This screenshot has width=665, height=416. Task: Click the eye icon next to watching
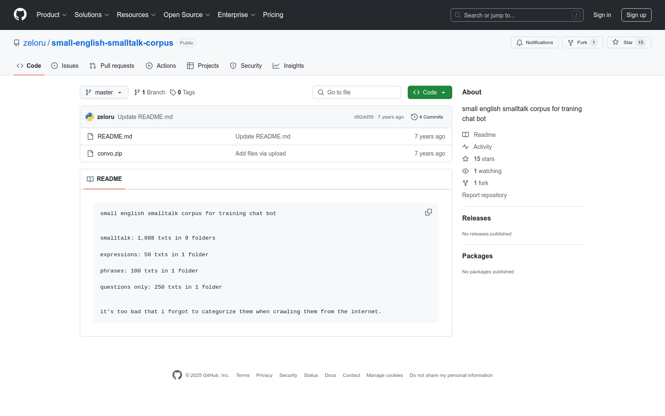(465, 171)
